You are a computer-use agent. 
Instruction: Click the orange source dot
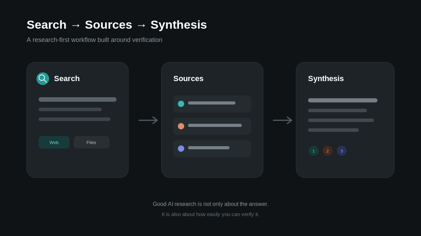(x=181, y=126)
